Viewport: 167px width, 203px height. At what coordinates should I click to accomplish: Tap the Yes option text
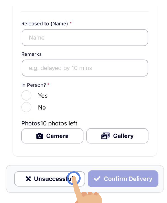[43, 96]
